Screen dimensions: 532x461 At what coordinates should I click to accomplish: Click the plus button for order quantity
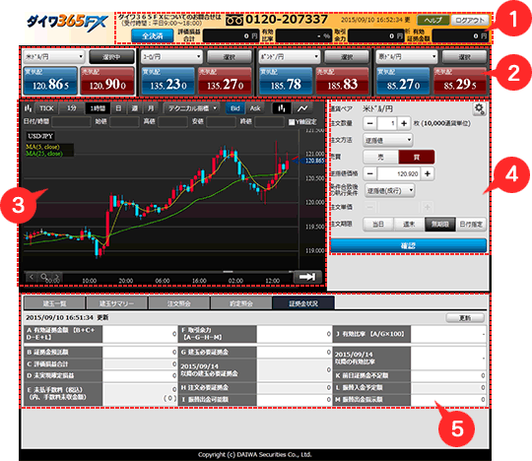(404, 123)
